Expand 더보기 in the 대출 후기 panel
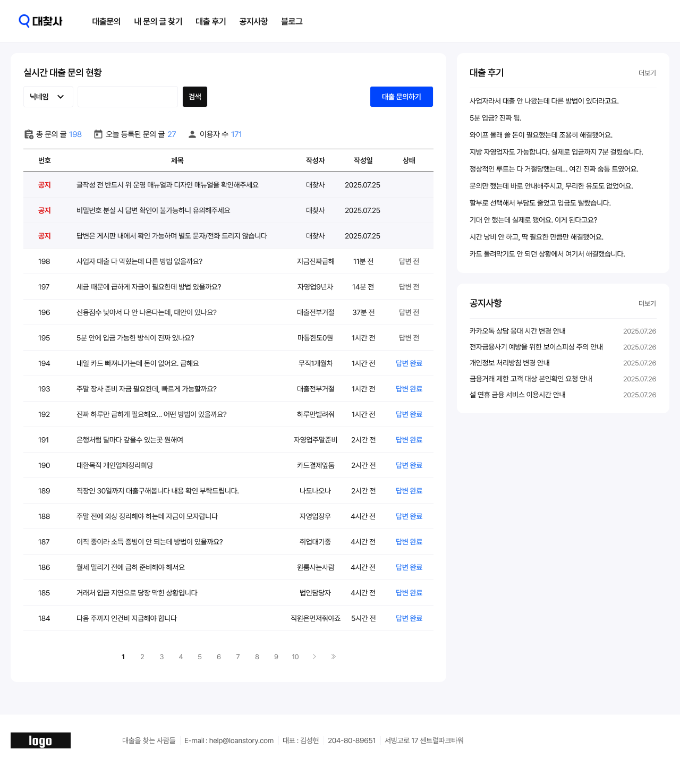This screenshot has width=680, height=767. pyautogui.click(x=647, y=73)
